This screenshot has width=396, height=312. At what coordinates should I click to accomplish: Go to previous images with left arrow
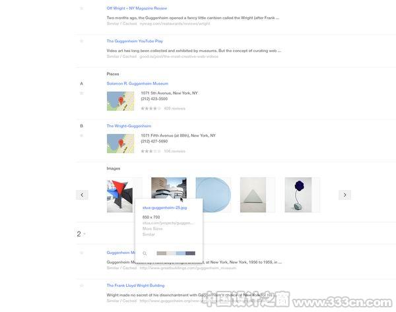(x=82, y=195)
